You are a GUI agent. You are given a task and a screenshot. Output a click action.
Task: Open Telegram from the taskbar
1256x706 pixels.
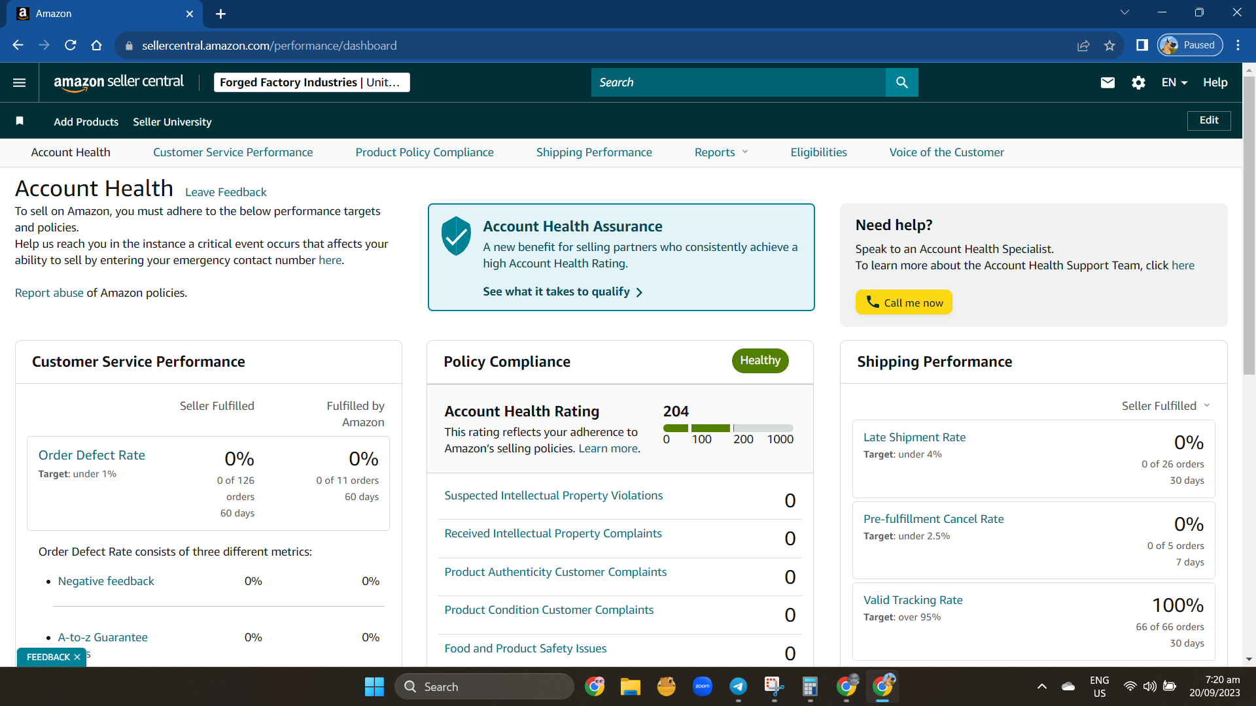tap(739, 686)
